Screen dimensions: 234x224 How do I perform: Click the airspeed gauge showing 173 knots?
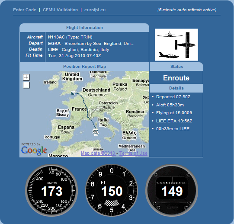point(51,191)
